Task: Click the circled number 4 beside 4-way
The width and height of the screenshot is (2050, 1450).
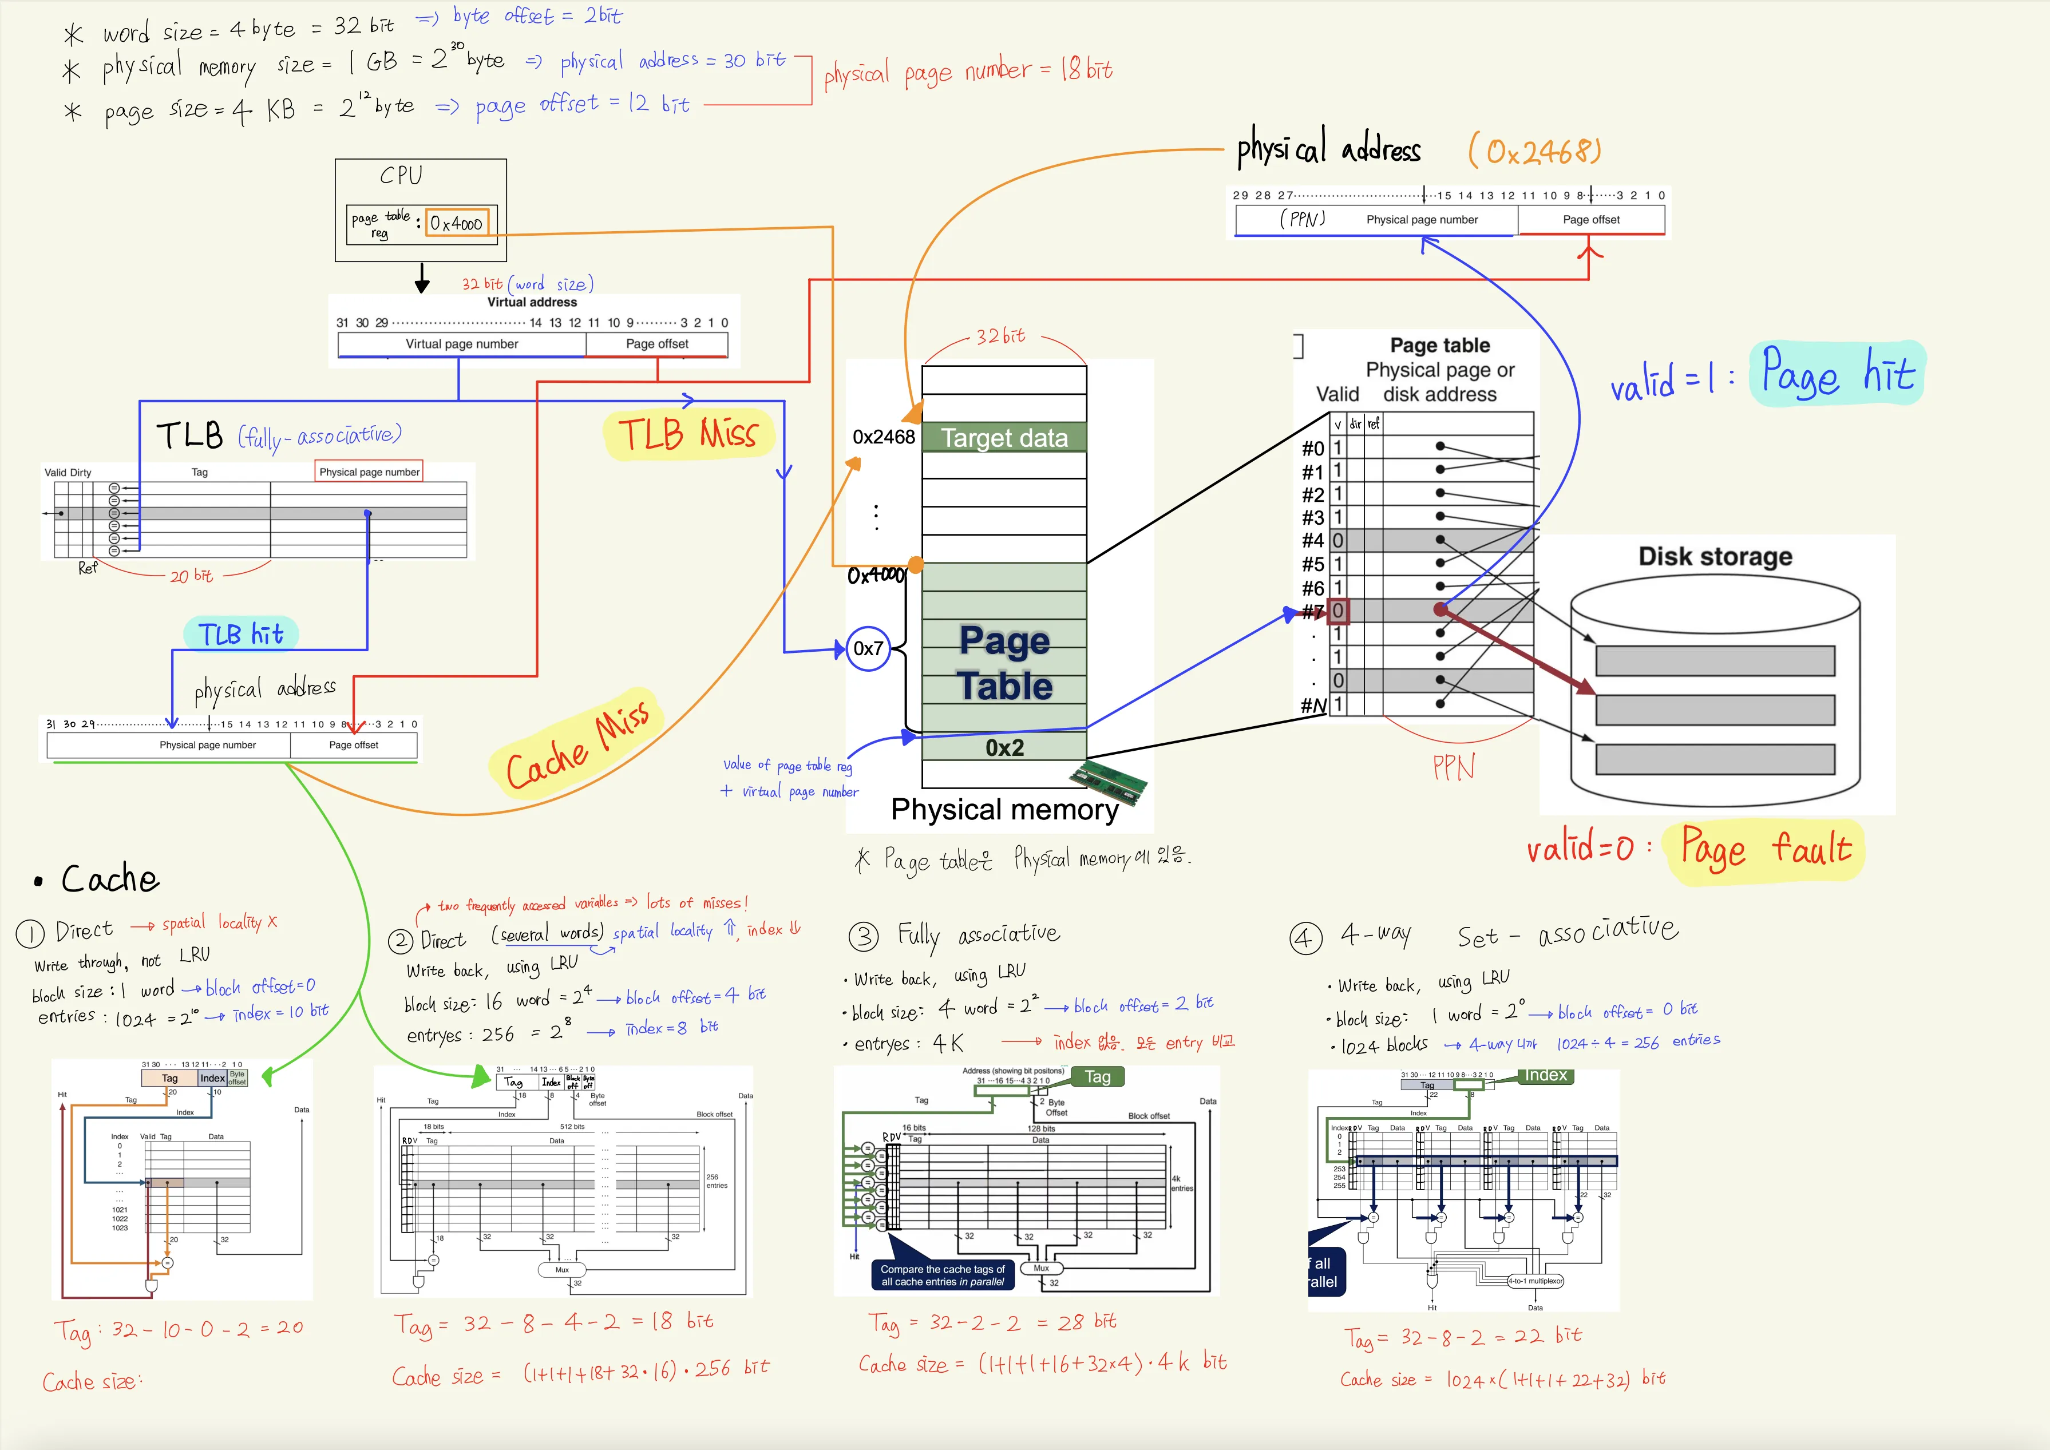Action: click(1305, 938)
